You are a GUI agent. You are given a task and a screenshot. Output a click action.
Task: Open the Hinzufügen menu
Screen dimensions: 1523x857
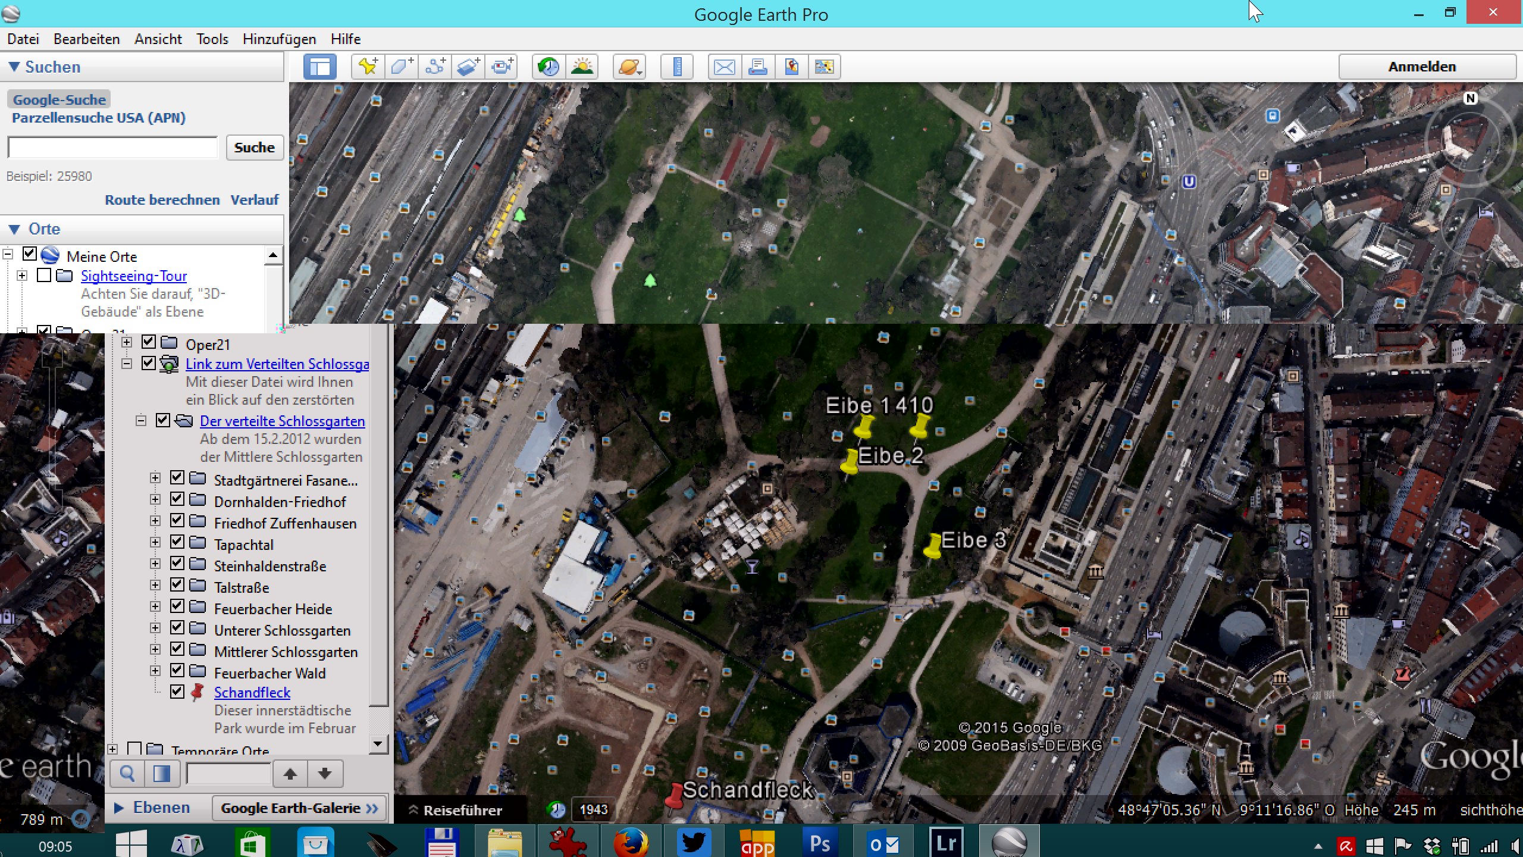point(279,39)
